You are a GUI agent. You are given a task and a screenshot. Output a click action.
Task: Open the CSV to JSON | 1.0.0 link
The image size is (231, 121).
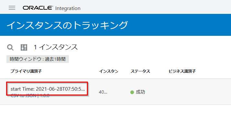pyautogui.click(x=30, y=96)
